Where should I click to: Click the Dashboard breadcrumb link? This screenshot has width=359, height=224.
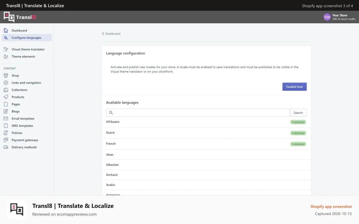pos(113,34)
